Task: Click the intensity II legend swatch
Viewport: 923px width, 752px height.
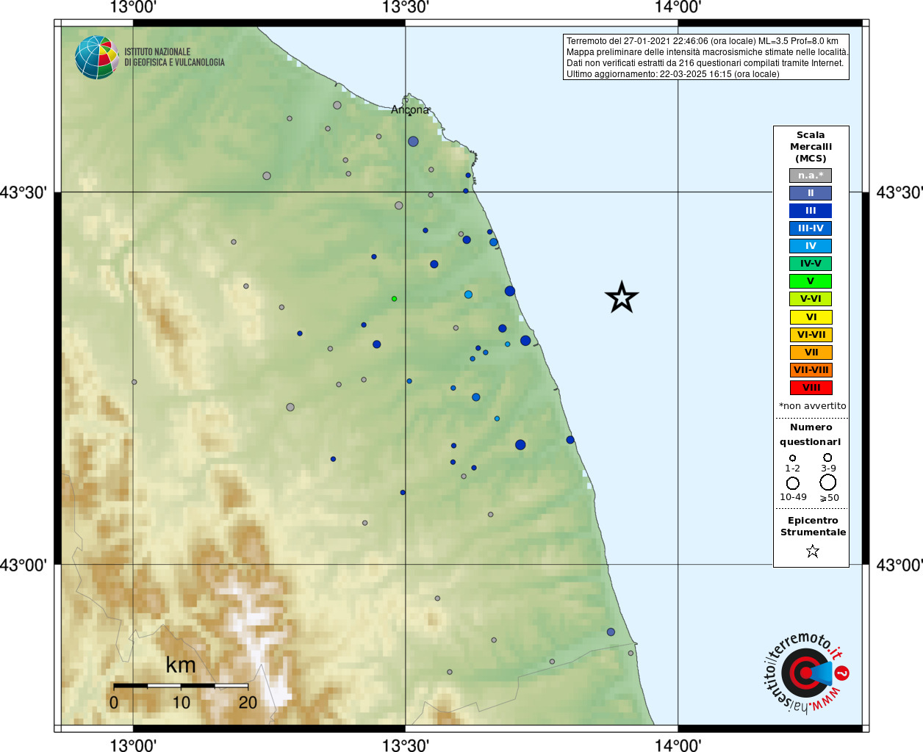Action: pos(811,193)
